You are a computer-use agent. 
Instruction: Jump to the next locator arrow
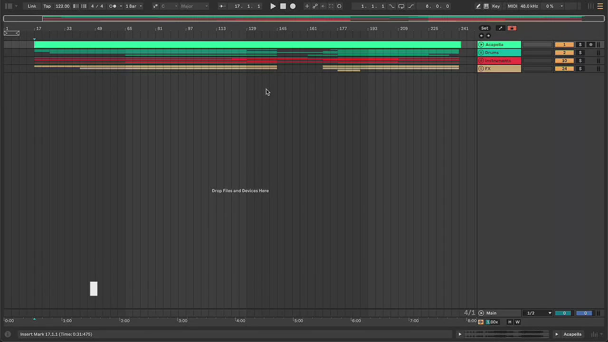tap(488, 36)
